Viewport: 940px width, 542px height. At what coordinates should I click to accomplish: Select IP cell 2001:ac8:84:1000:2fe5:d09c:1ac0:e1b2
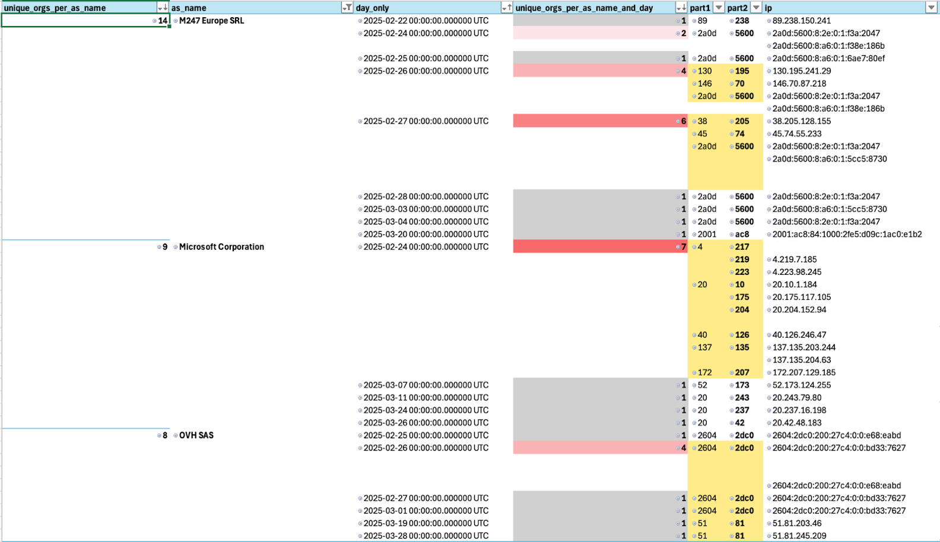(851, 234)
